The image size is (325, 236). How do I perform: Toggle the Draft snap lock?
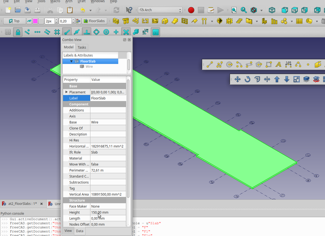click(18, 32)
